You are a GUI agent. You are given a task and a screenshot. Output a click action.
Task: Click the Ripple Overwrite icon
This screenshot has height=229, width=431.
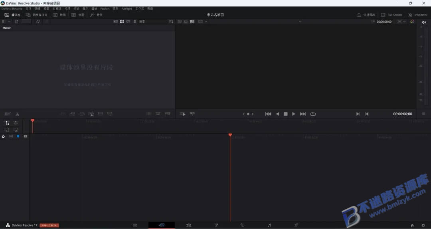coord(82,114)
